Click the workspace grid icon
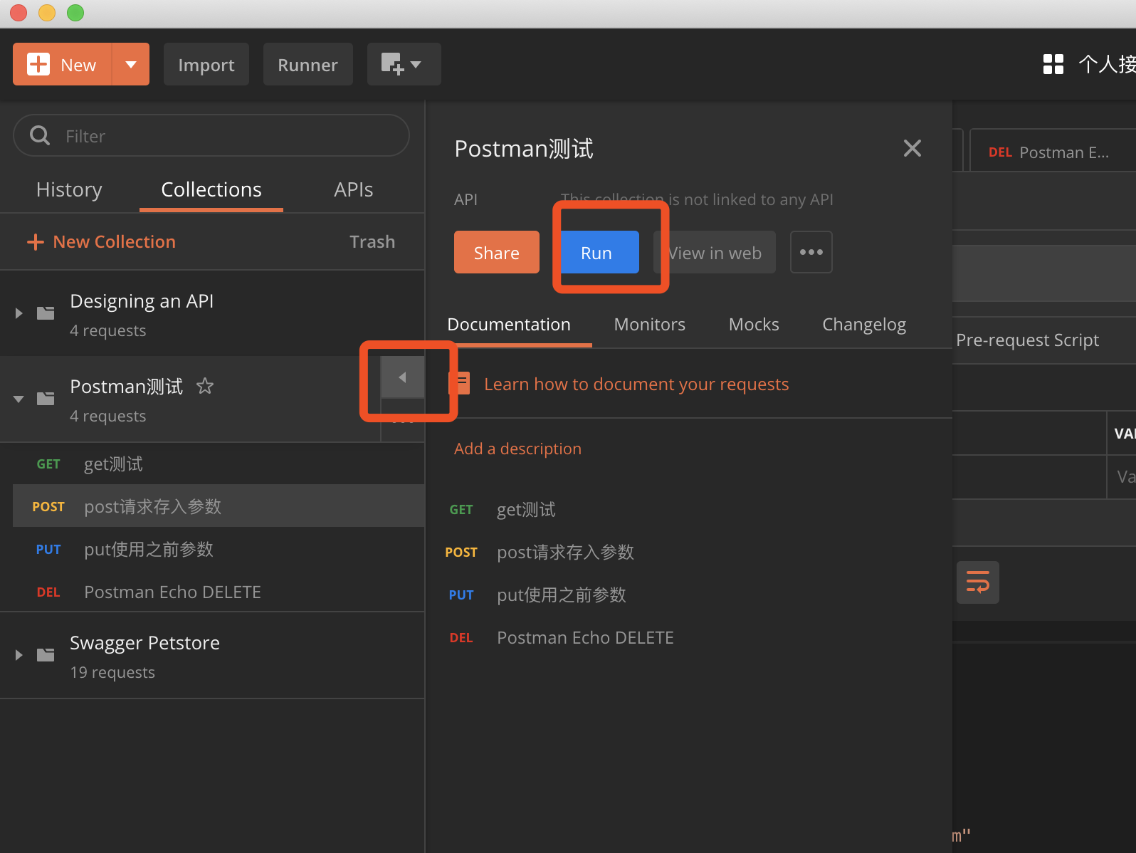The image size is (1136, 853). pos(1053,64)
